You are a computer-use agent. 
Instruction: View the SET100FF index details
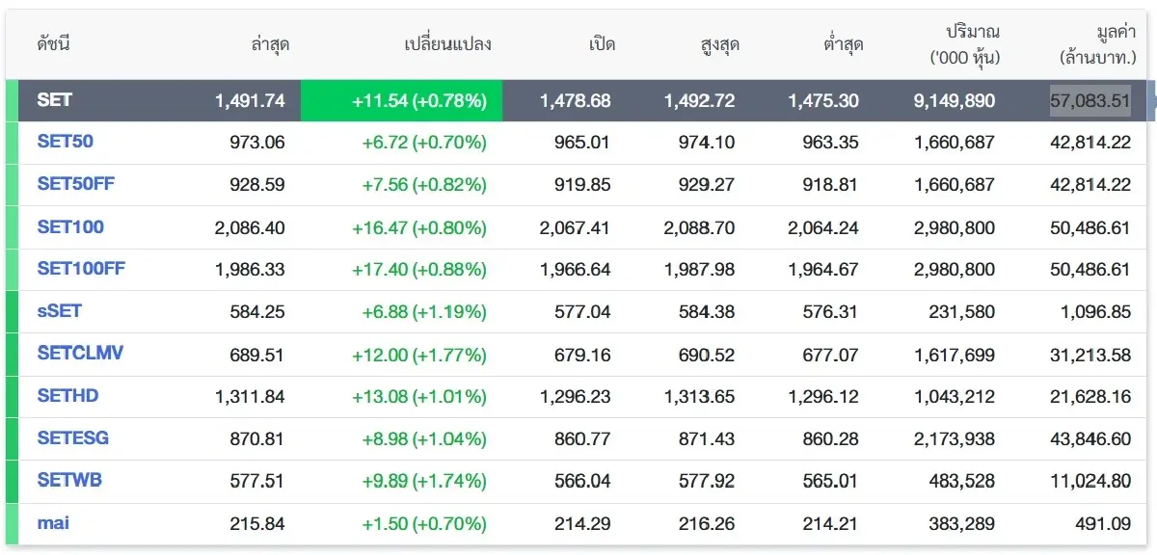pos(81,269)
